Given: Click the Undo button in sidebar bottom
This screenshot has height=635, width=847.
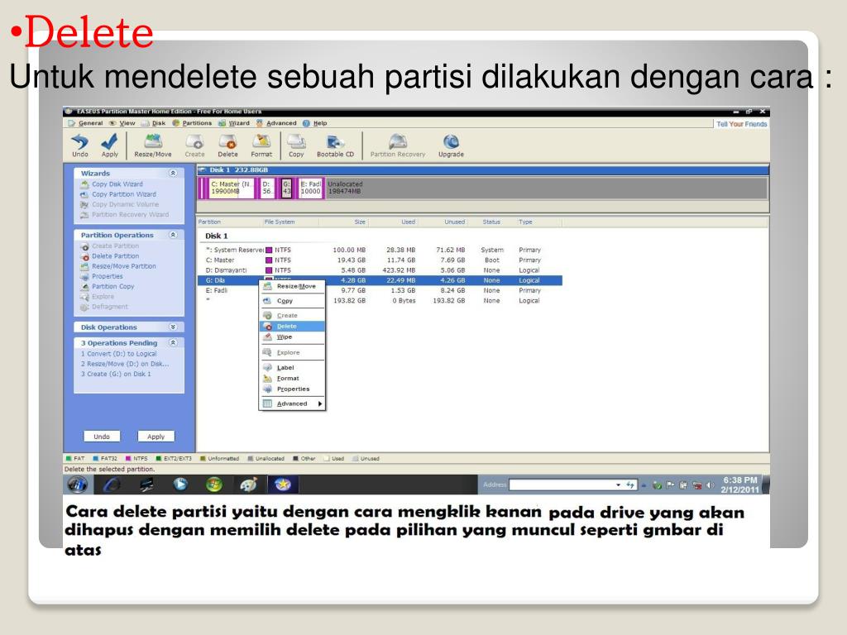Looking at the screenshot, I should [x=102, y=437].
